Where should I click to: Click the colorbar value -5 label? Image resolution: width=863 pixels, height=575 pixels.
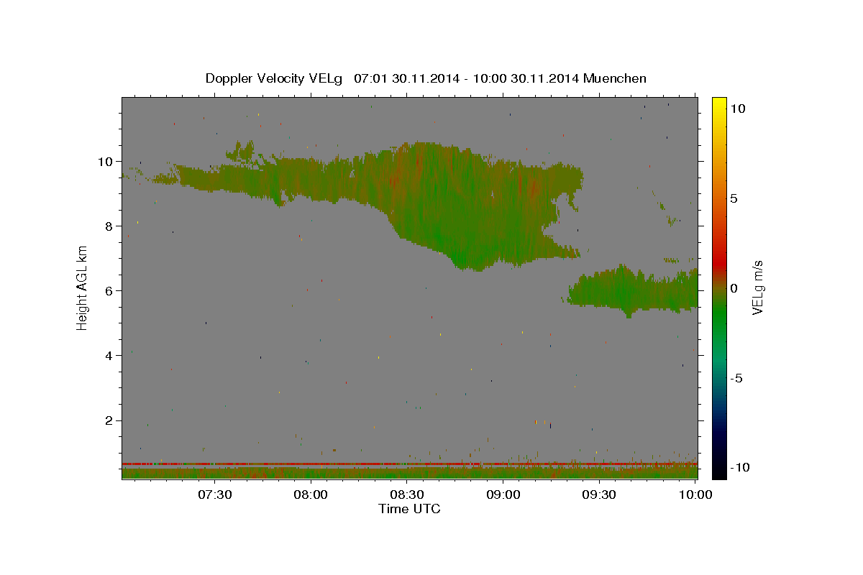tap(736, 378)
